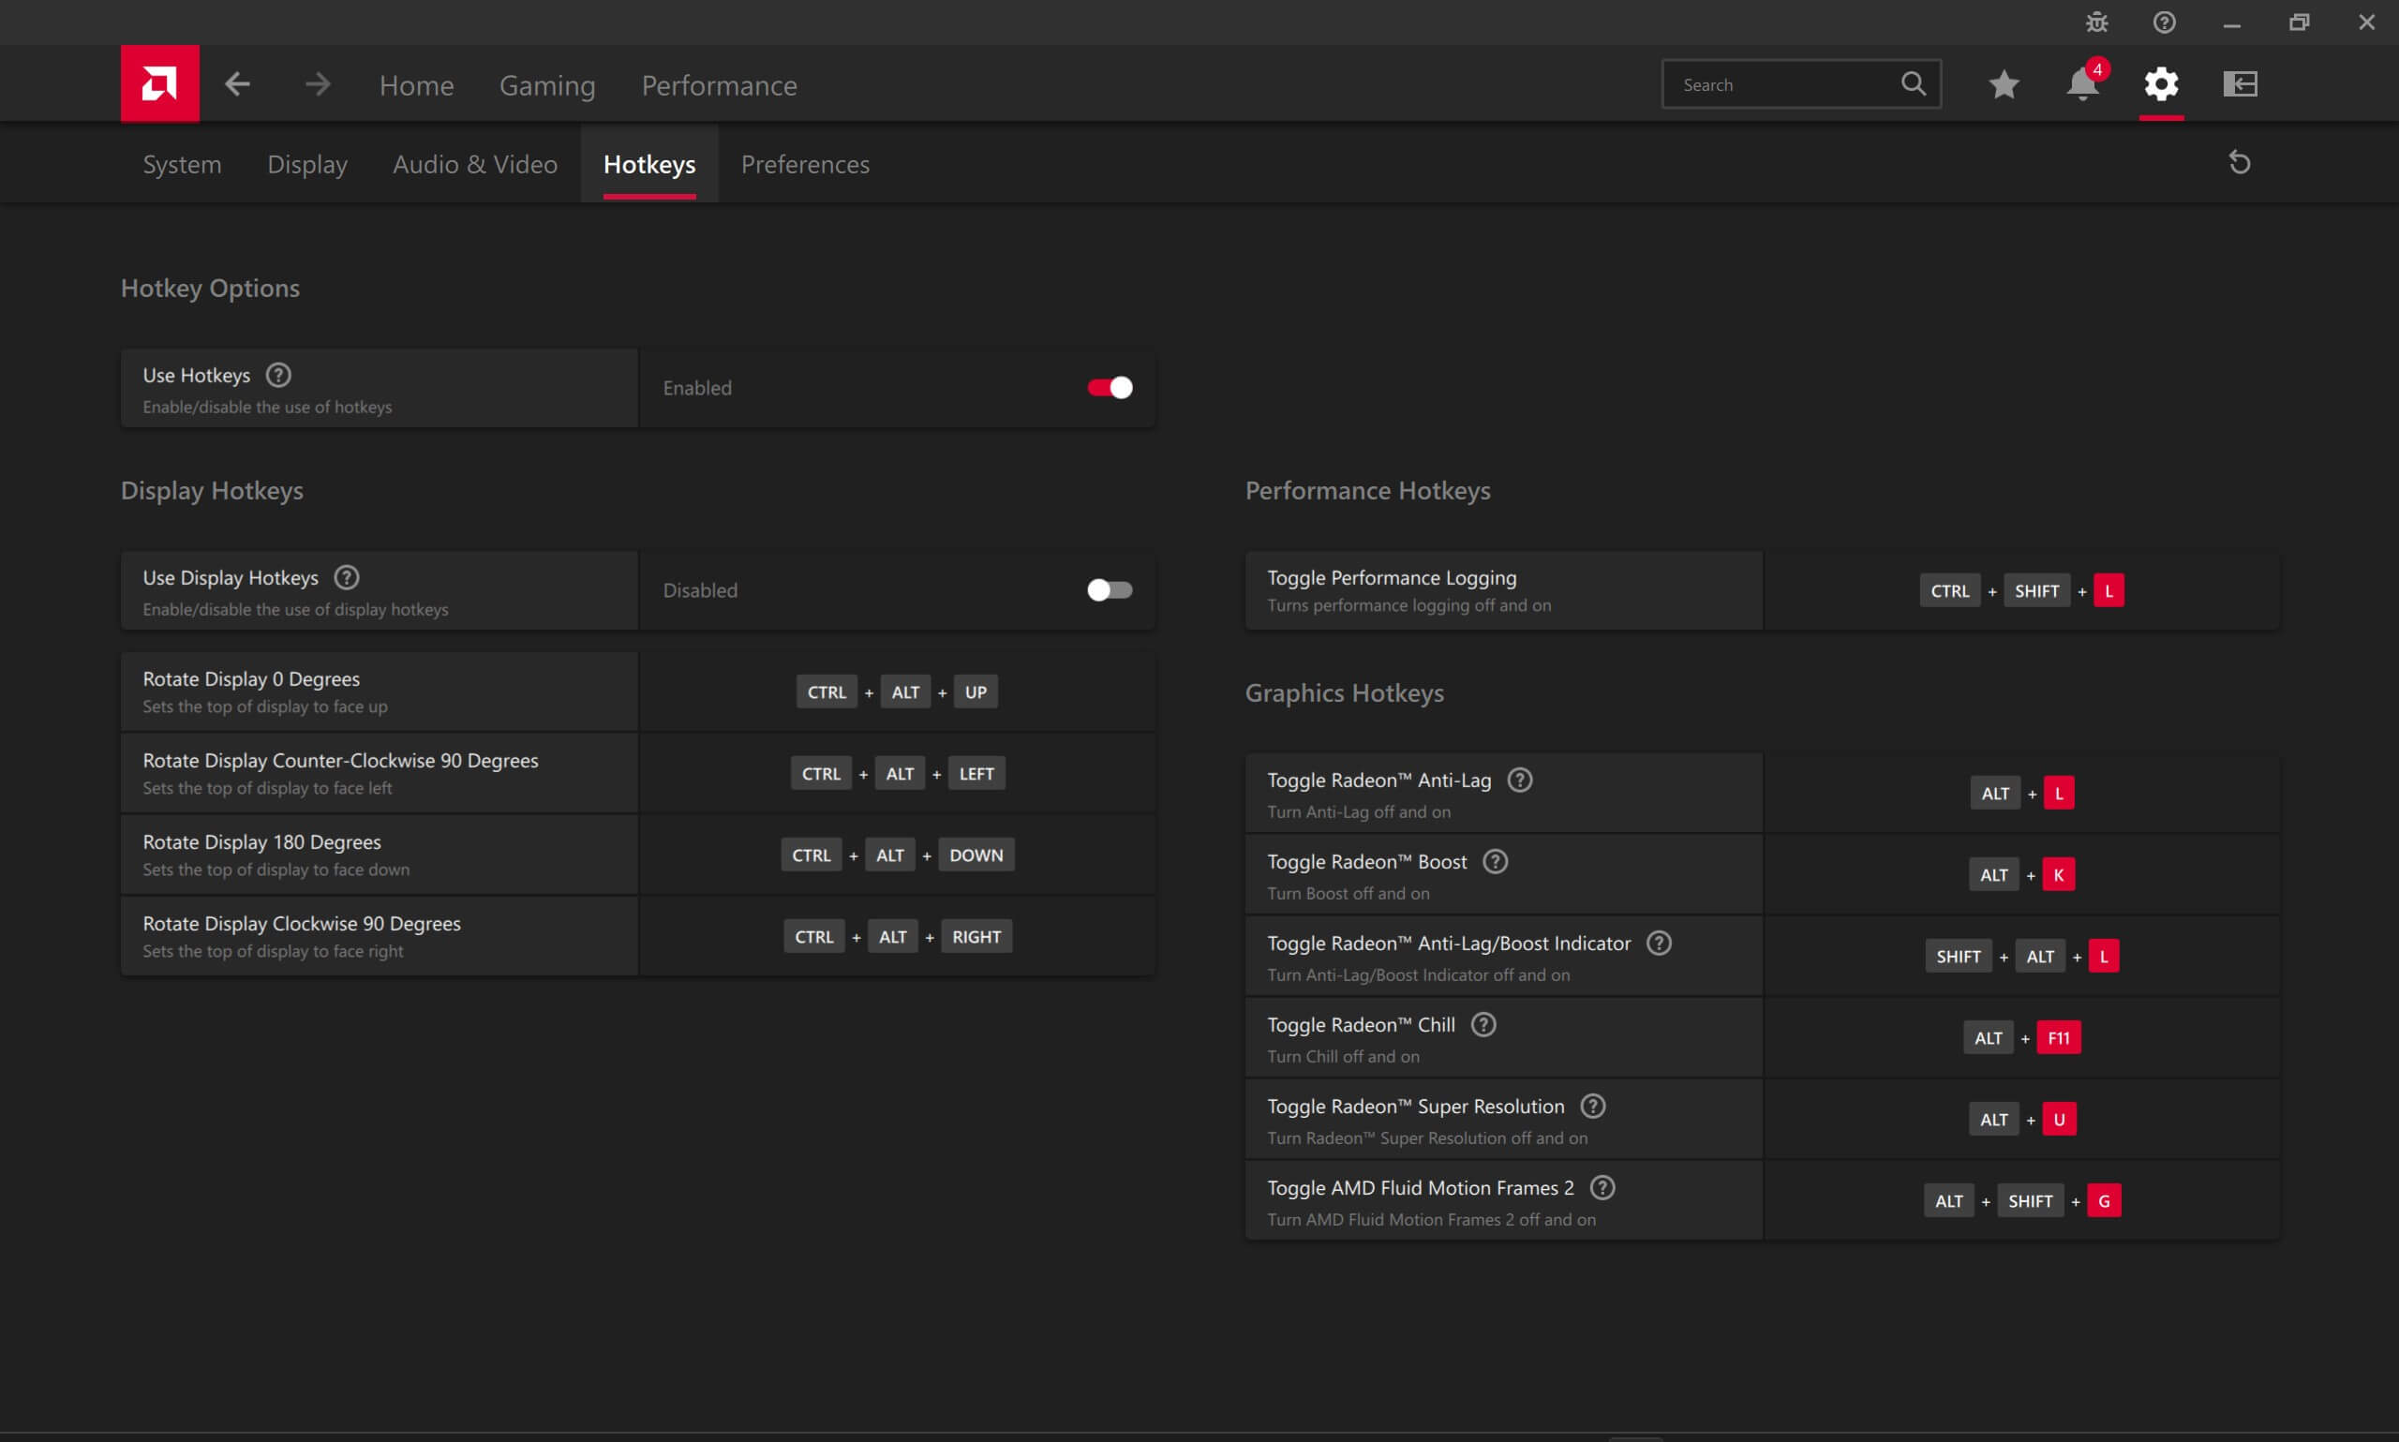Open favorites star icon
The height and width of the screenshot is (1442, 2399).
coord(2004,84)
